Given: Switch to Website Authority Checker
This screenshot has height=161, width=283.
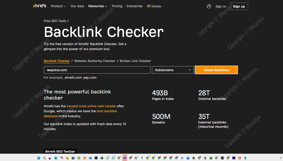Looking at the screenshot, I should pos(95,61).
